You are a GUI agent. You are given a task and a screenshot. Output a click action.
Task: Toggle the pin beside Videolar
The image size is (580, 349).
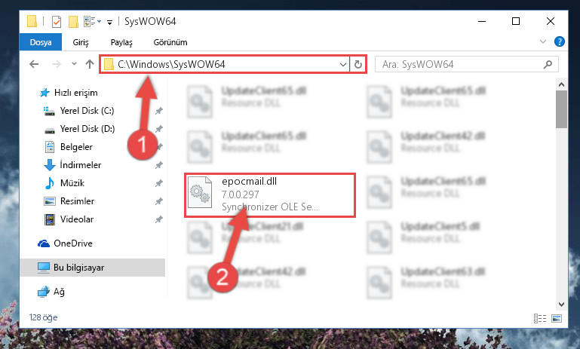159,219
